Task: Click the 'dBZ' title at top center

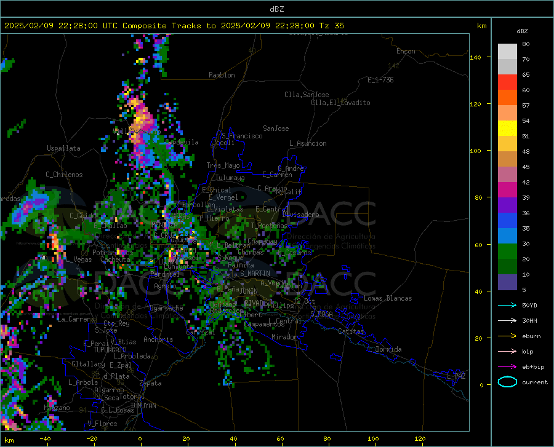Action: pos(276,9)
